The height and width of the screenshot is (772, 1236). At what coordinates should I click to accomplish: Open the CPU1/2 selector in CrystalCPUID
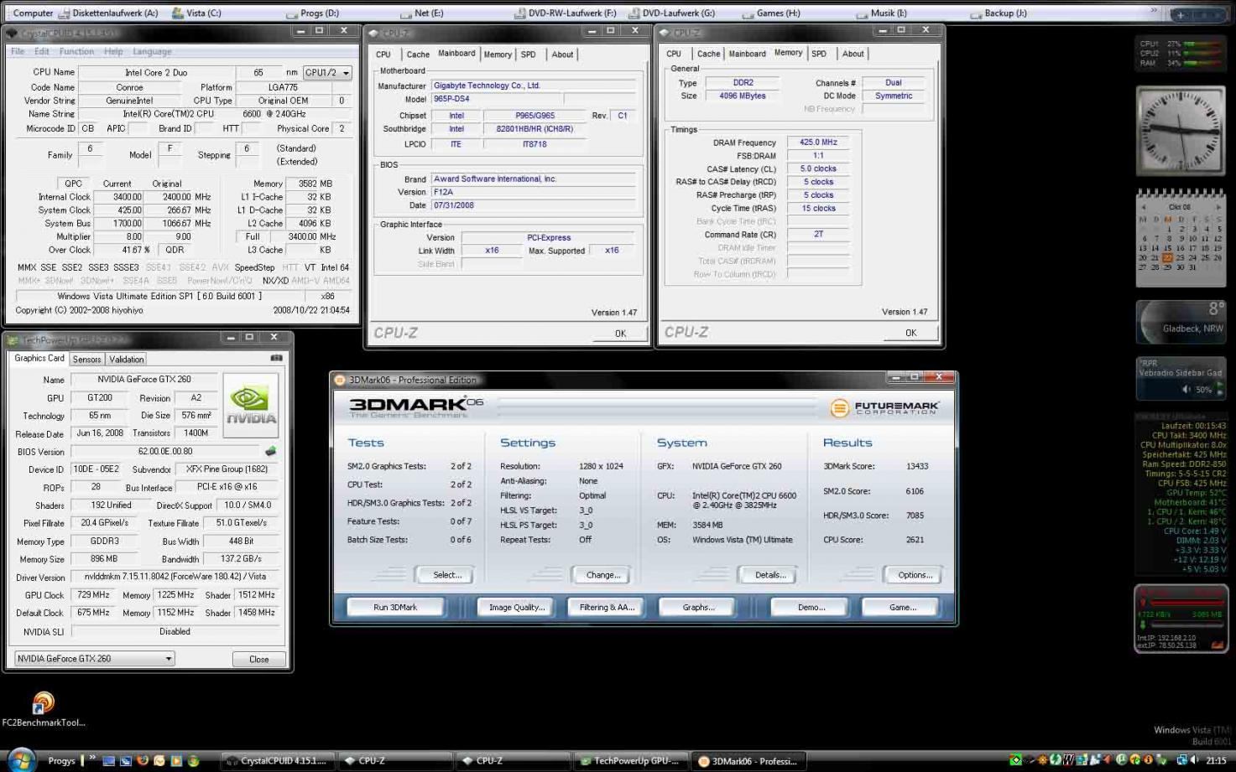tap(327, 73)
